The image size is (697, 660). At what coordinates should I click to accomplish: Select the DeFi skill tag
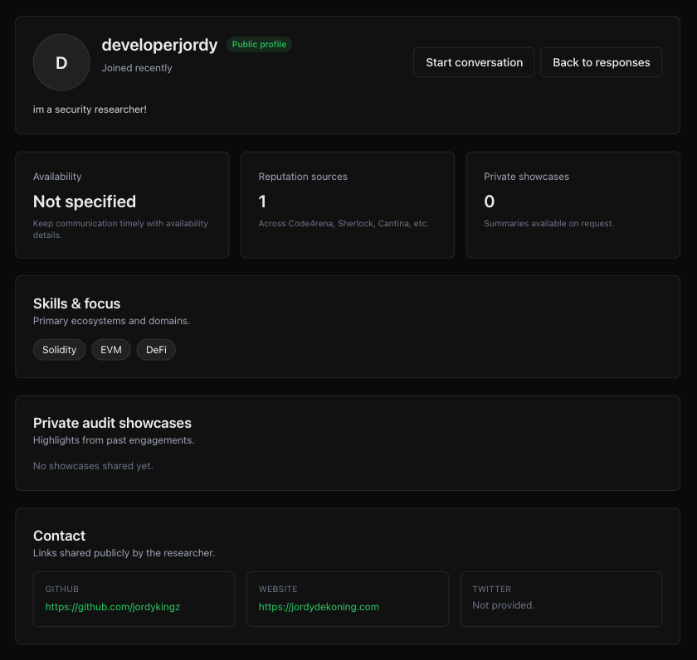pyautogui.click(x=156, y=349)
